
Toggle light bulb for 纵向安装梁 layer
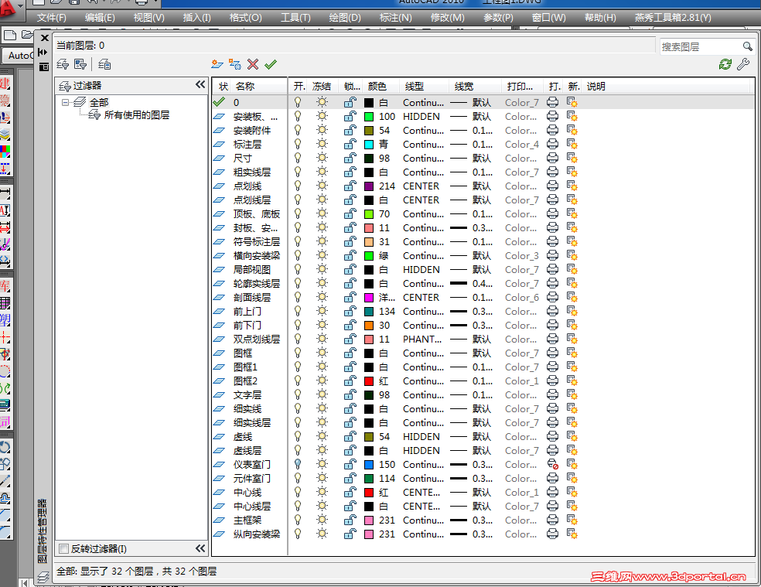click(x=298, y=534)
